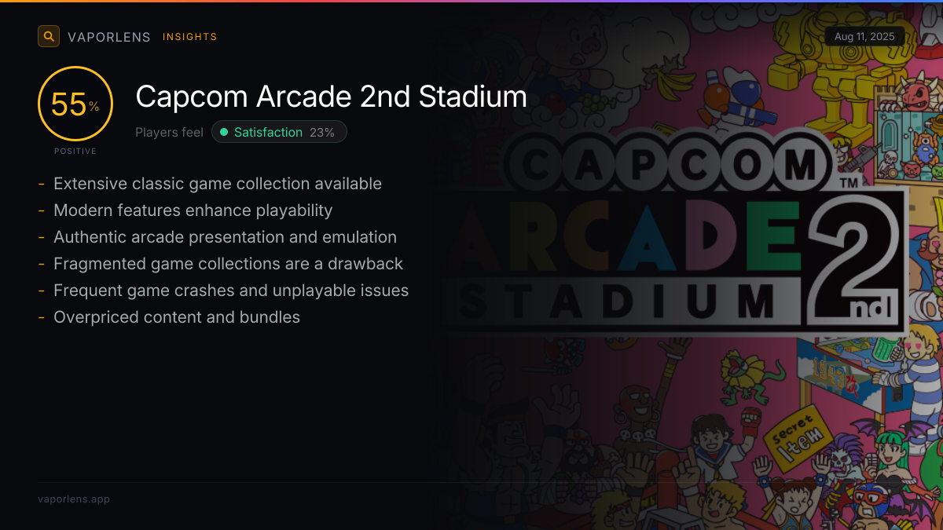Image resolution: width=943 pixels, height=530 pixels.
Task: Select 'Modern features enhance playability' point
Action: click(193, 210)
